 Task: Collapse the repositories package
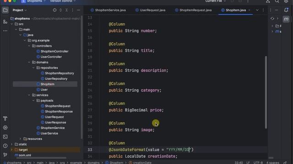(33, 68)
